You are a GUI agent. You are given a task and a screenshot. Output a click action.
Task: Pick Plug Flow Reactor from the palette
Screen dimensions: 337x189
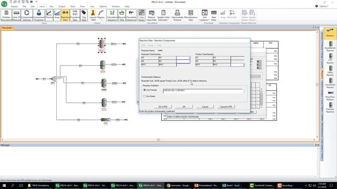pos(330,96)
